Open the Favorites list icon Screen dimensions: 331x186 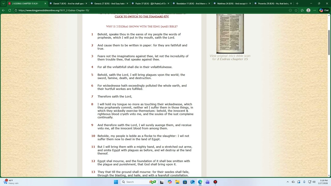click(x=302, y=10)
